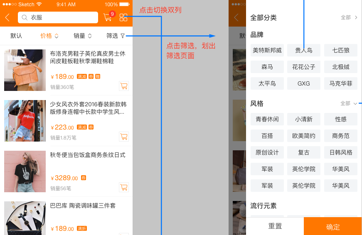Open 布洛克男鞋子 product title
The width and height of the screenshot is (362, 235).
point(88,57)
